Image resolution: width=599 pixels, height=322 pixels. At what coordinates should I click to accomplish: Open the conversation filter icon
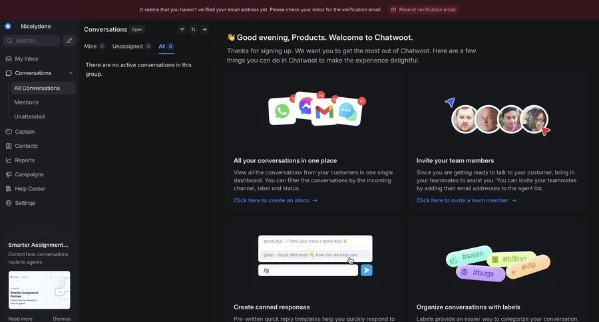182,29
